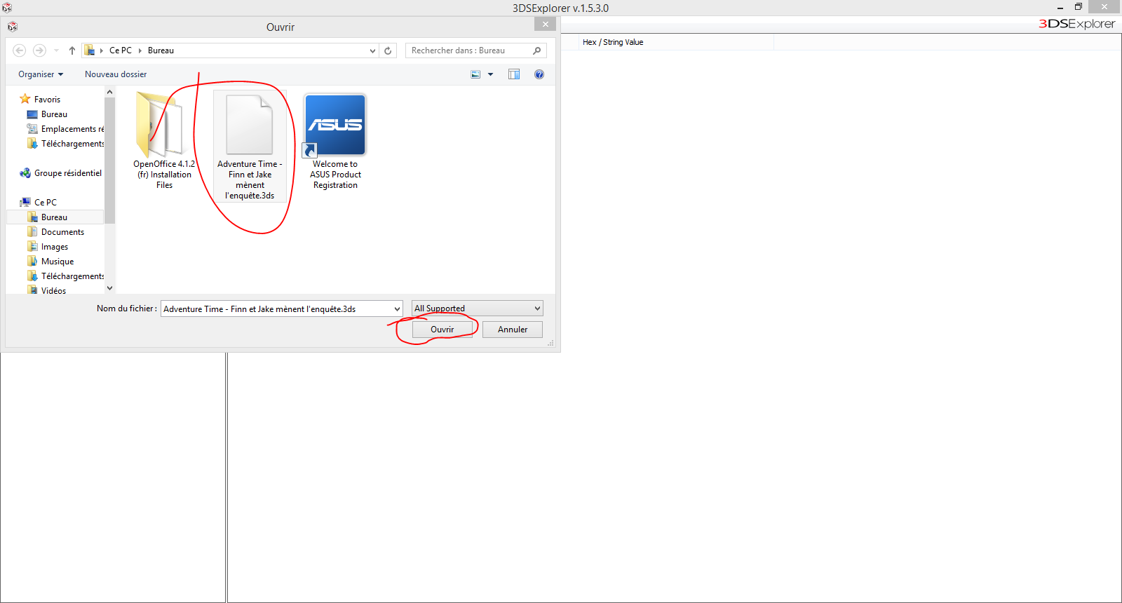Select Favoris in the navigation pane
This screenshot has width=1122, height=603.
(47, 100)
